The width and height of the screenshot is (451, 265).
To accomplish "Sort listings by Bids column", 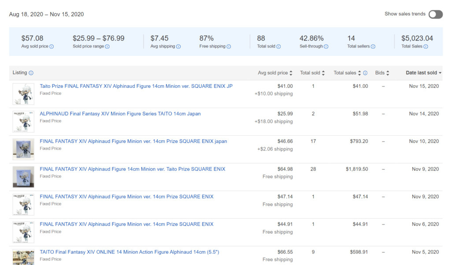I will point(382,73).
